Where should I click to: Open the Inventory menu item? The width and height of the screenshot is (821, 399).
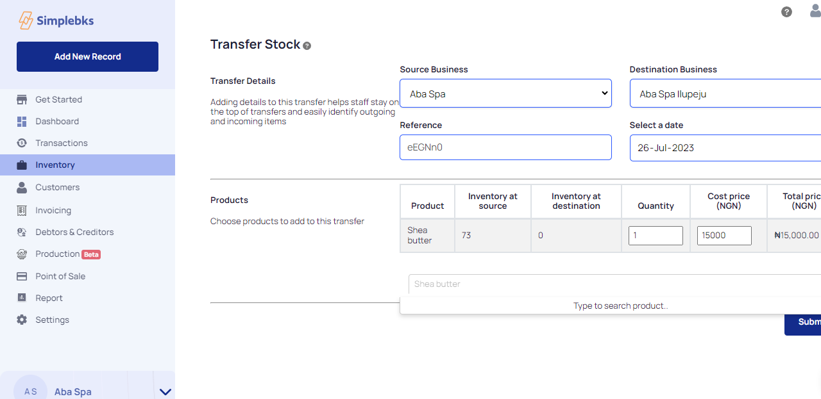(55, 165)
